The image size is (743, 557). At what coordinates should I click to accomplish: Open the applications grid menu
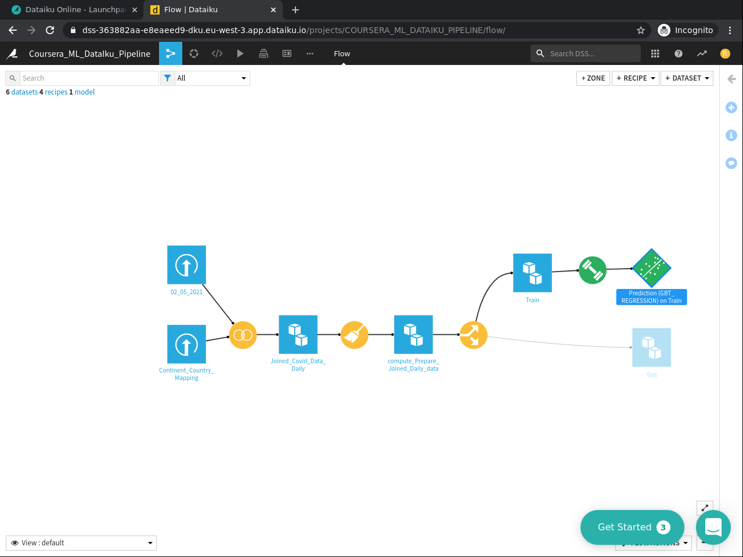click(655, 53)
